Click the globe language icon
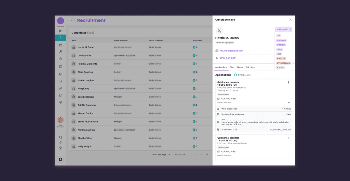The width and height of the screenshot is (350, 181). coord(60,148)
